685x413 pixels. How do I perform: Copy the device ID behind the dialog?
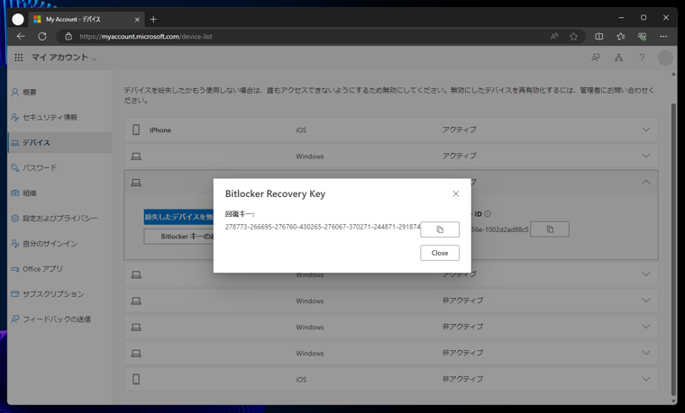coord(550,229)
